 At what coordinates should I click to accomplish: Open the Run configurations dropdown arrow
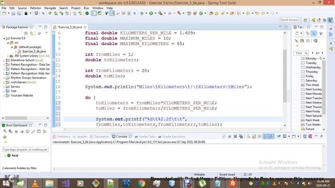click(155, 14)
